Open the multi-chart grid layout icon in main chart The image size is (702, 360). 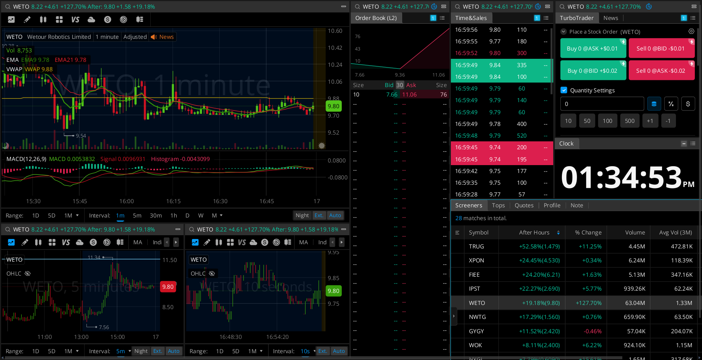coord(59,20)
